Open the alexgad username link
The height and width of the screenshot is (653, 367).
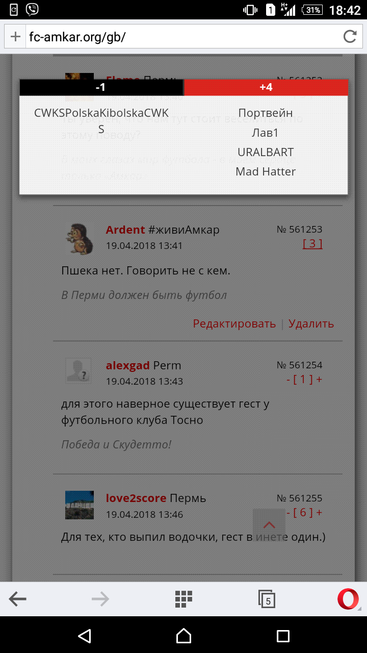pos(127,366)
